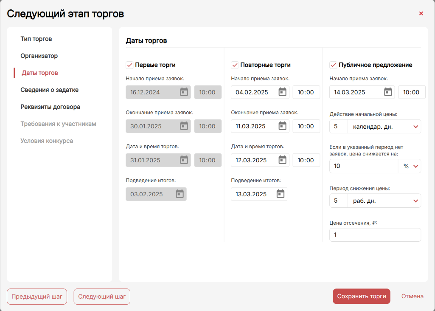Click the disabled time field next to 16.12.2024
435x311 pixels.
[x=208, y=92]
